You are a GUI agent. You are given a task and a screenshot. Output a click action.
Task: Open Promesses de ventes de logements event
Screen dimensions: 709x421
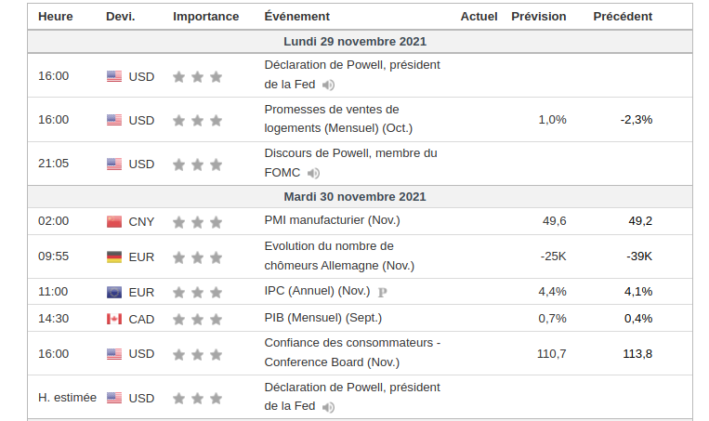[x=338, y=119]
